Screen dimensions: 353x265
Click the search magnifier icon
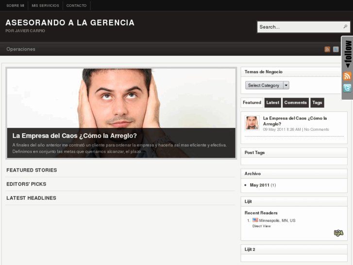pos(345,27)
